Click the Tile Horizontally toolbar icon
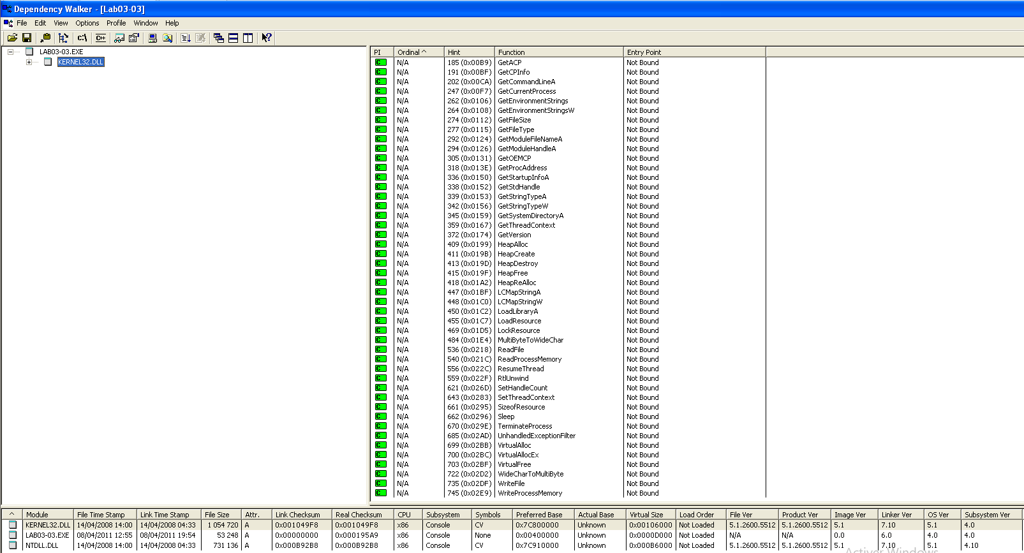The width and height of the screenshot is (1024, 553). pos(234,38)
